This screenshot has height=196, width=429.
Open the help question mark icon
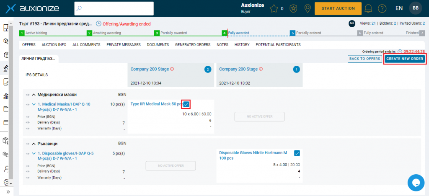click(382, 8)
